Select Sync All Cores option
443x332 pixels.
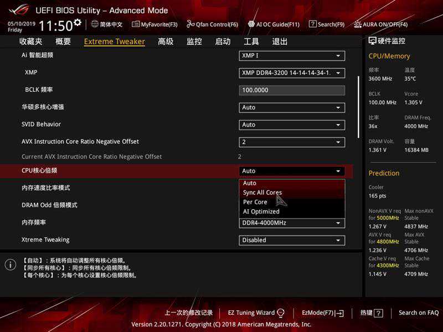tap(262, 193)
